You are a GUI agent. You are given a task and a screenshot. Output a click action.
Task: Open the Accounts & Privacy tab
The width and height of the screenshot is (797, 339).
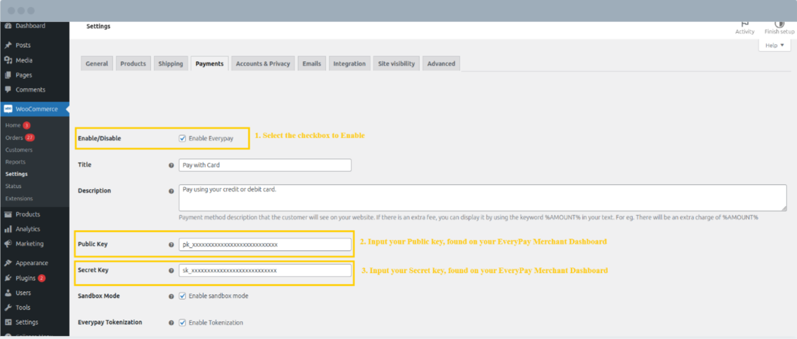(x=263, y=64)
